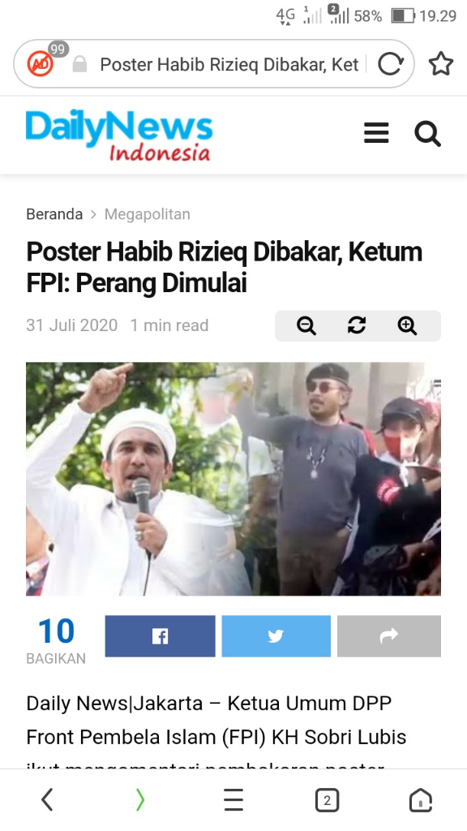The height and width of the screenshot is (831, 467).
Task: Reload the page with the refresh icon
Action: pos(391,64)
